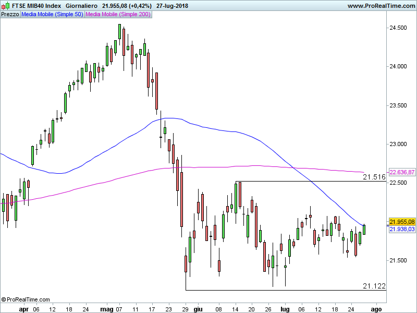This screenshot has width=417, height=313.
Task: Select the Media Mobile (Simple 200) tab
Action: [x=118, y=15]
